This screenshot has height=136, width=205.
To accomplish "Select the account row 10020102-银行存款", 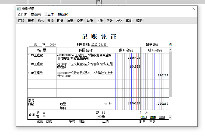I will click(x=85, y=75).
